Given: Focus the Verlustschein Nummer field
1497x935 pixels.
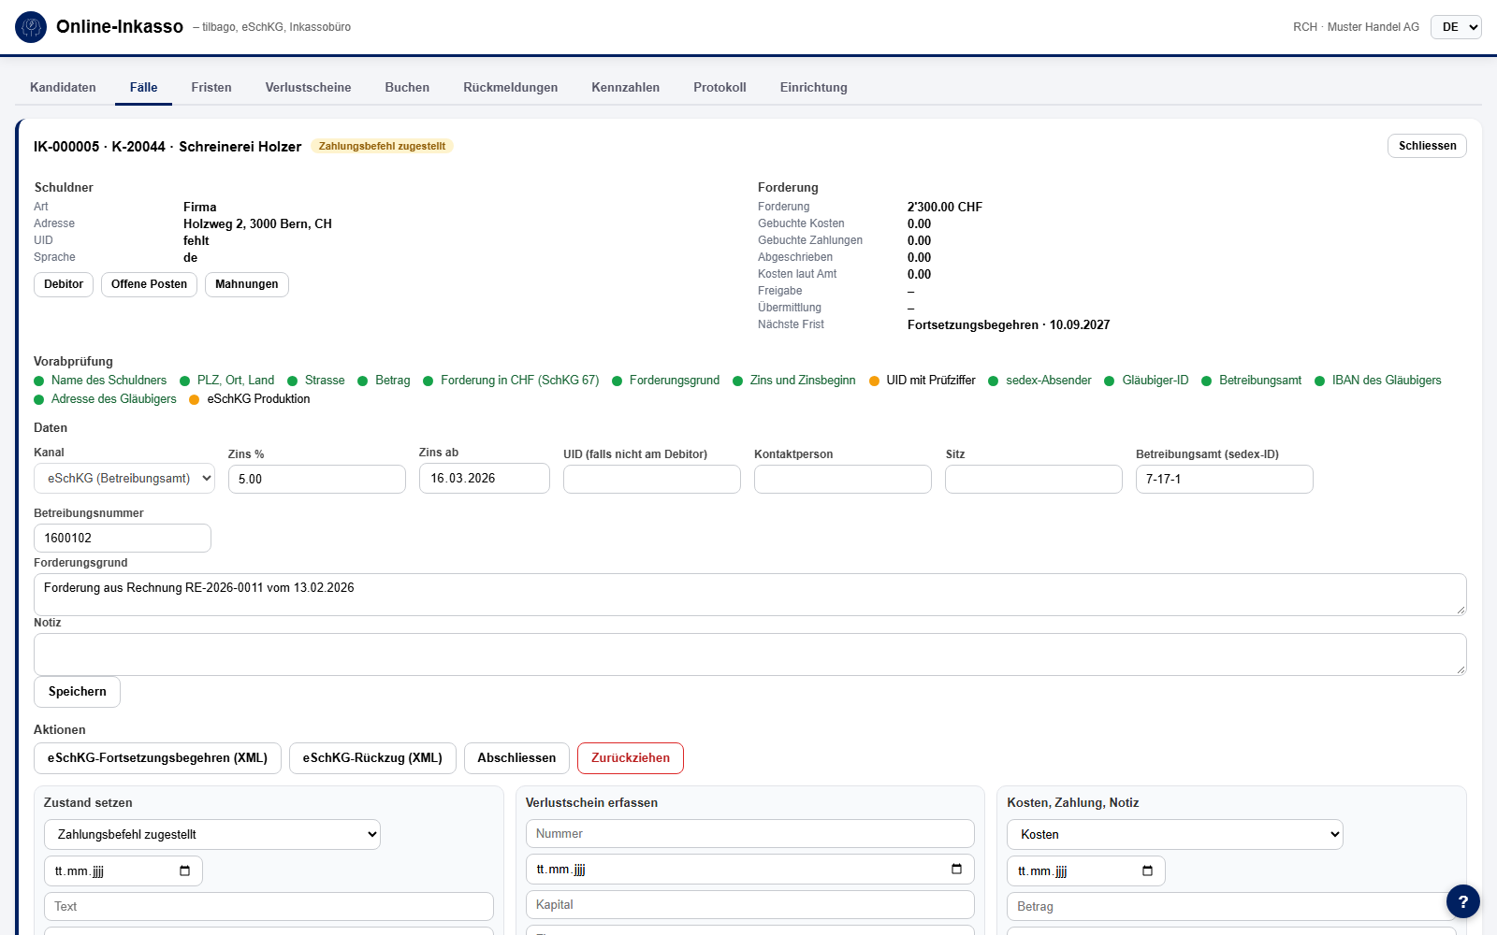Looking at the screenshot, I should (x=750, y=834).
